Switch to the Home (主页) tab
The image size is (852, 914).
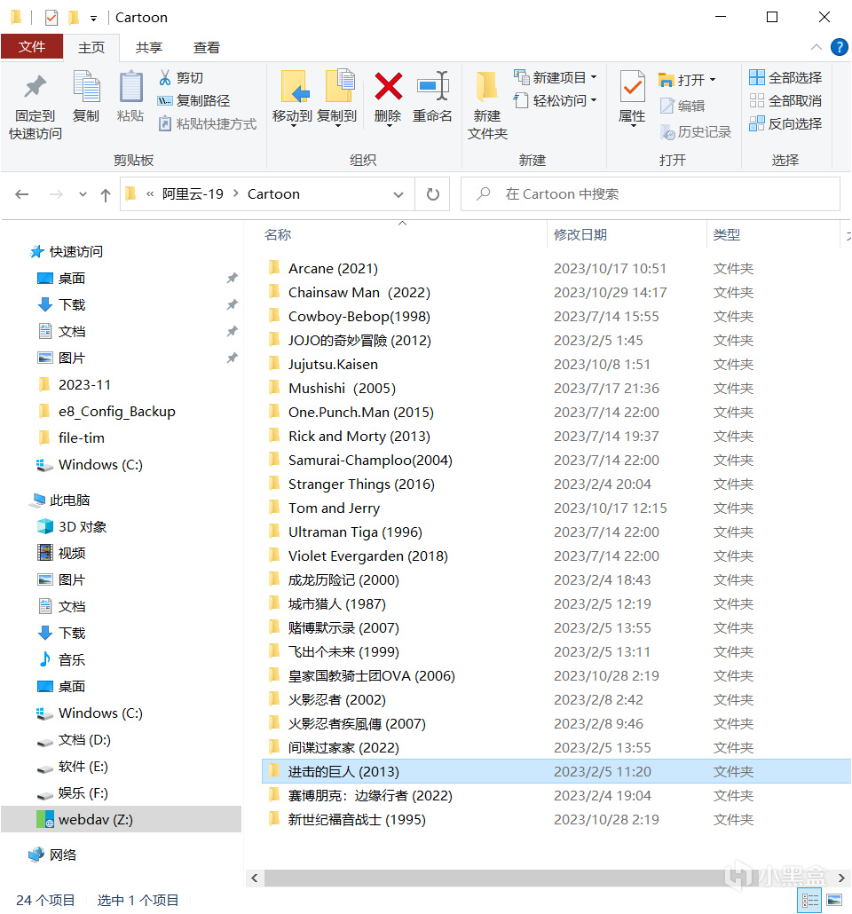91,47
